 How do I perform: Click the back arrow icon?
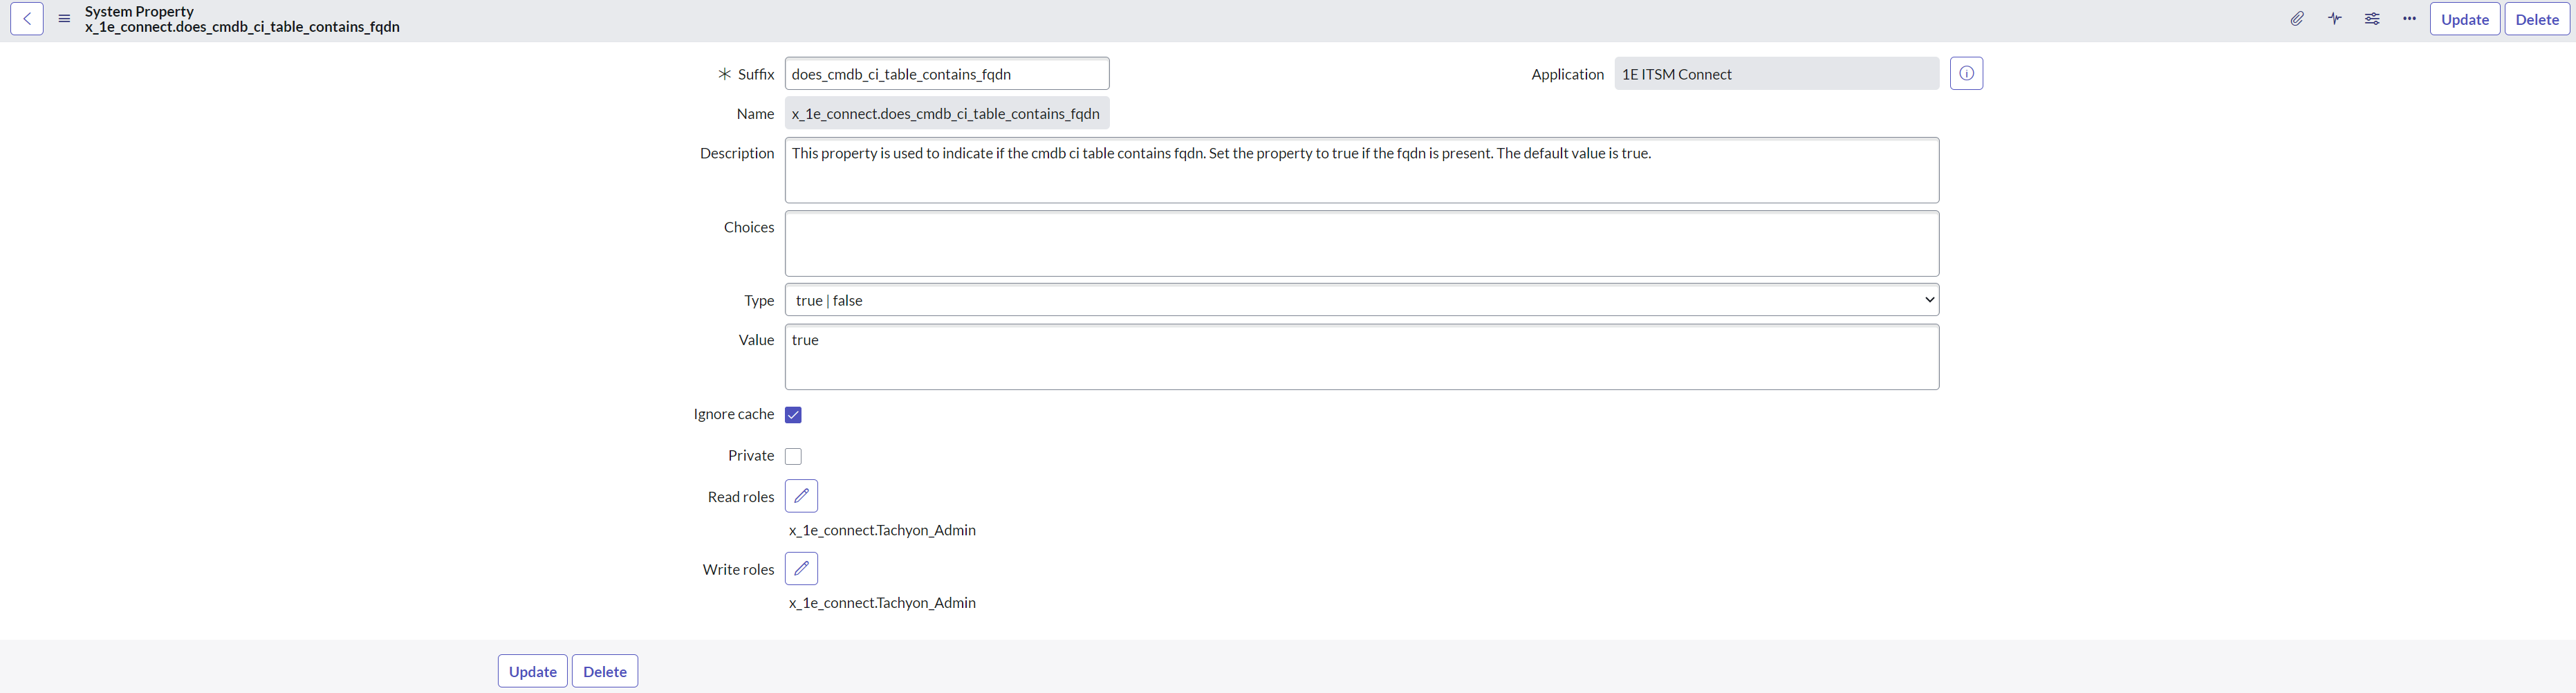pyautogui.click(x=27, y=19)
